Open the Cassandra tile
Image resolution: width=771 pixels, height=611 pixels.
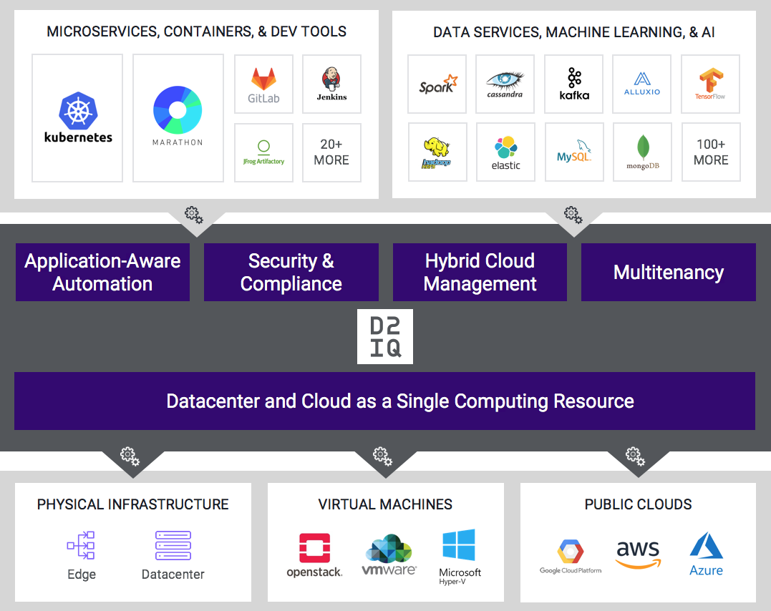505,84
